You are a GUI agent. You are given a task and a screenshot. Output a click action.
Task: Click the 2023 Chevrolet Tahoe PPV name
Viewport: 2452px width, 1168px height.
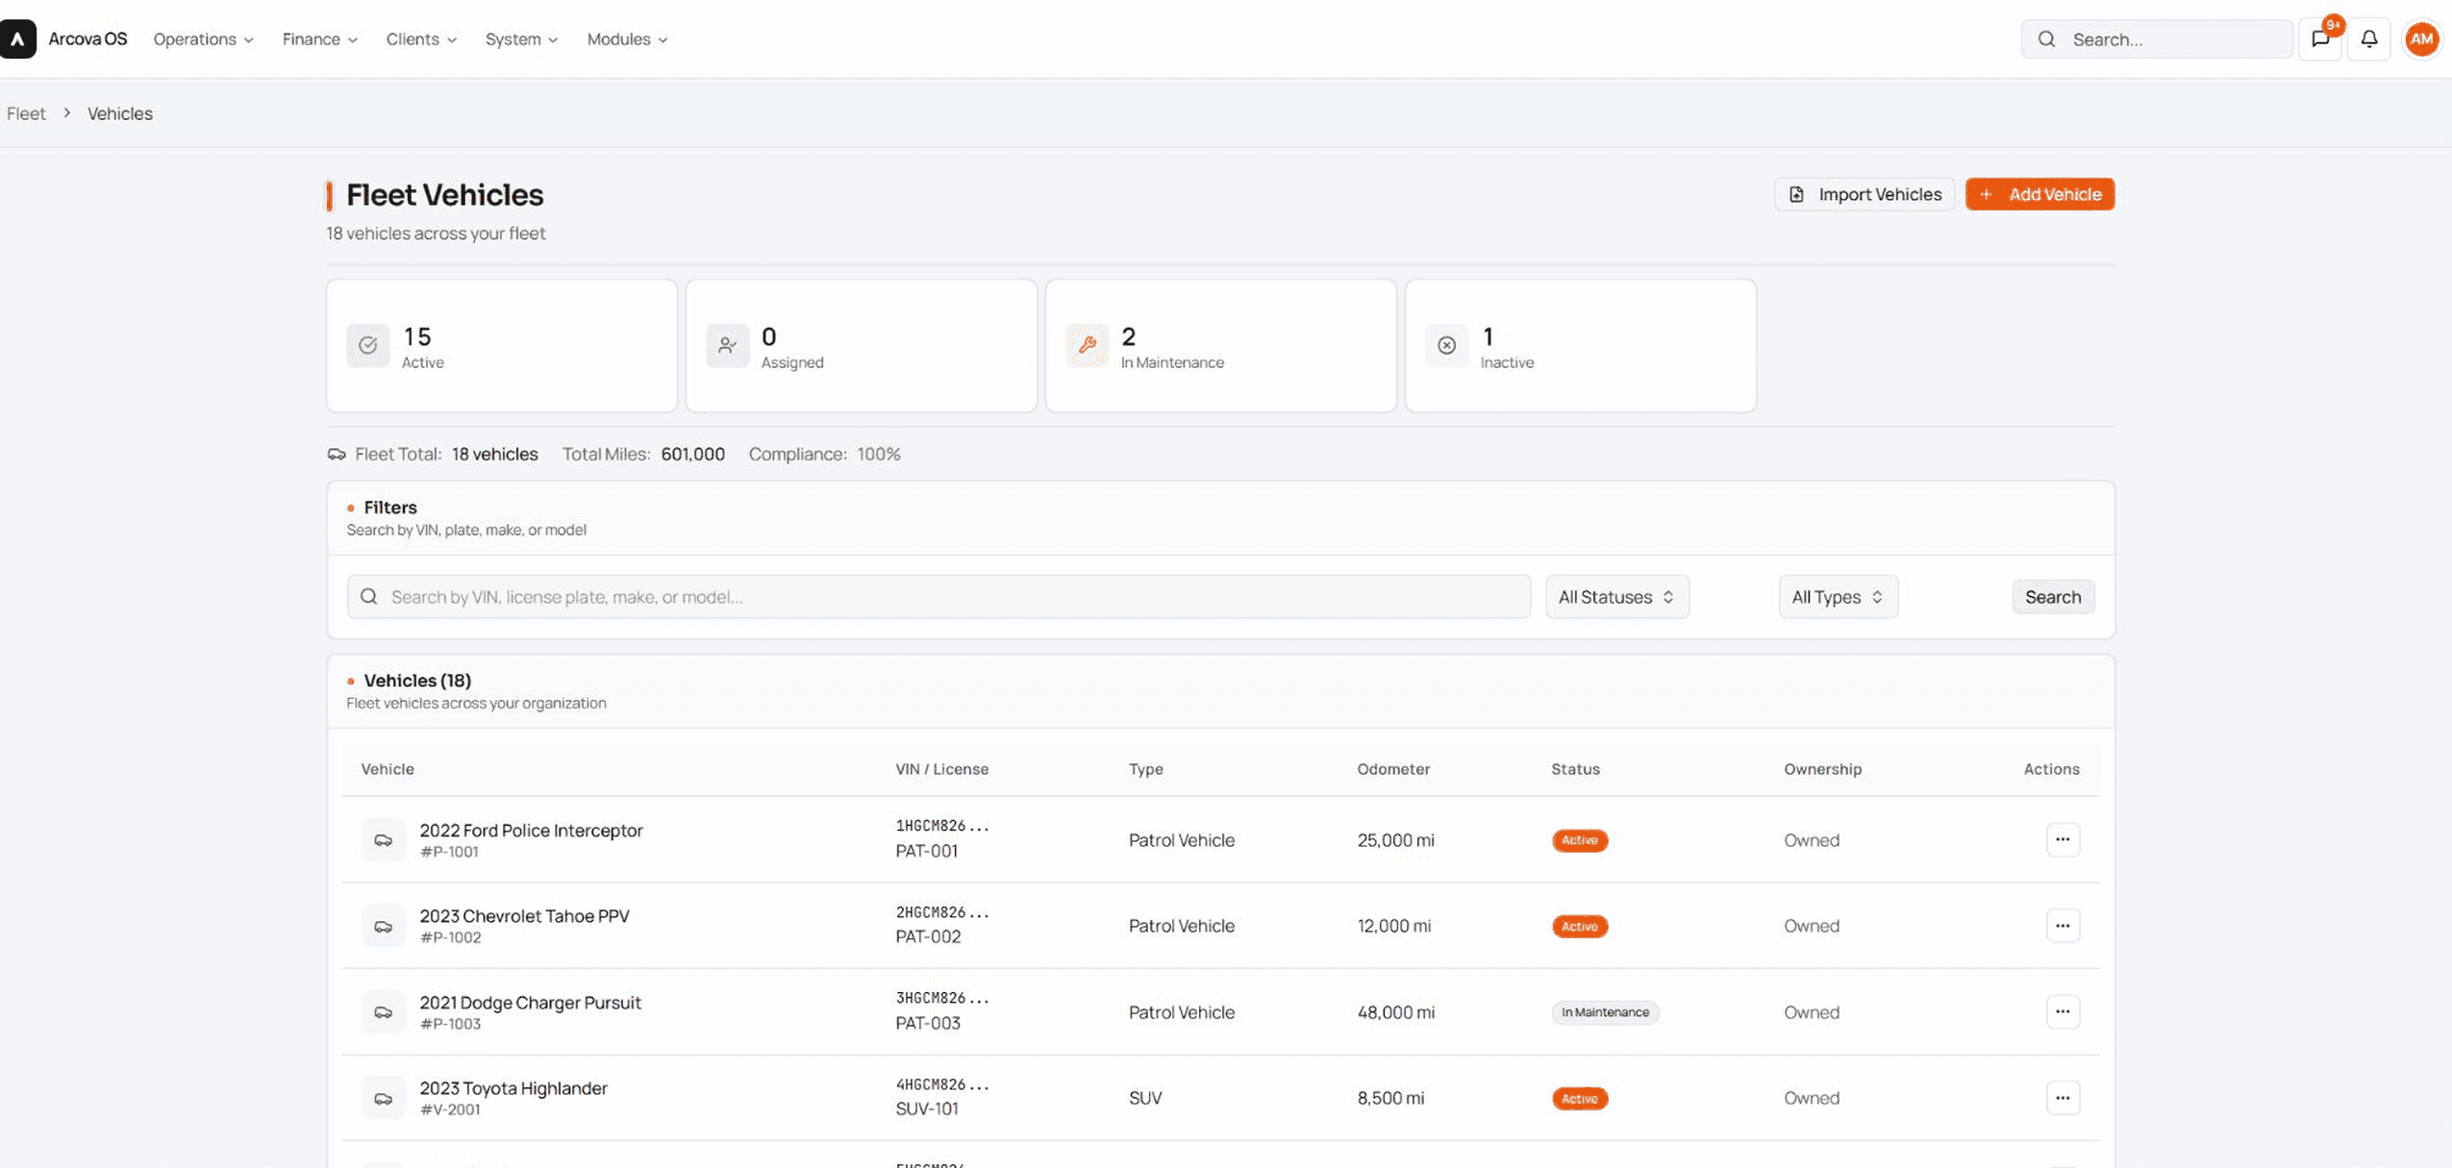(x=524, y=916)
